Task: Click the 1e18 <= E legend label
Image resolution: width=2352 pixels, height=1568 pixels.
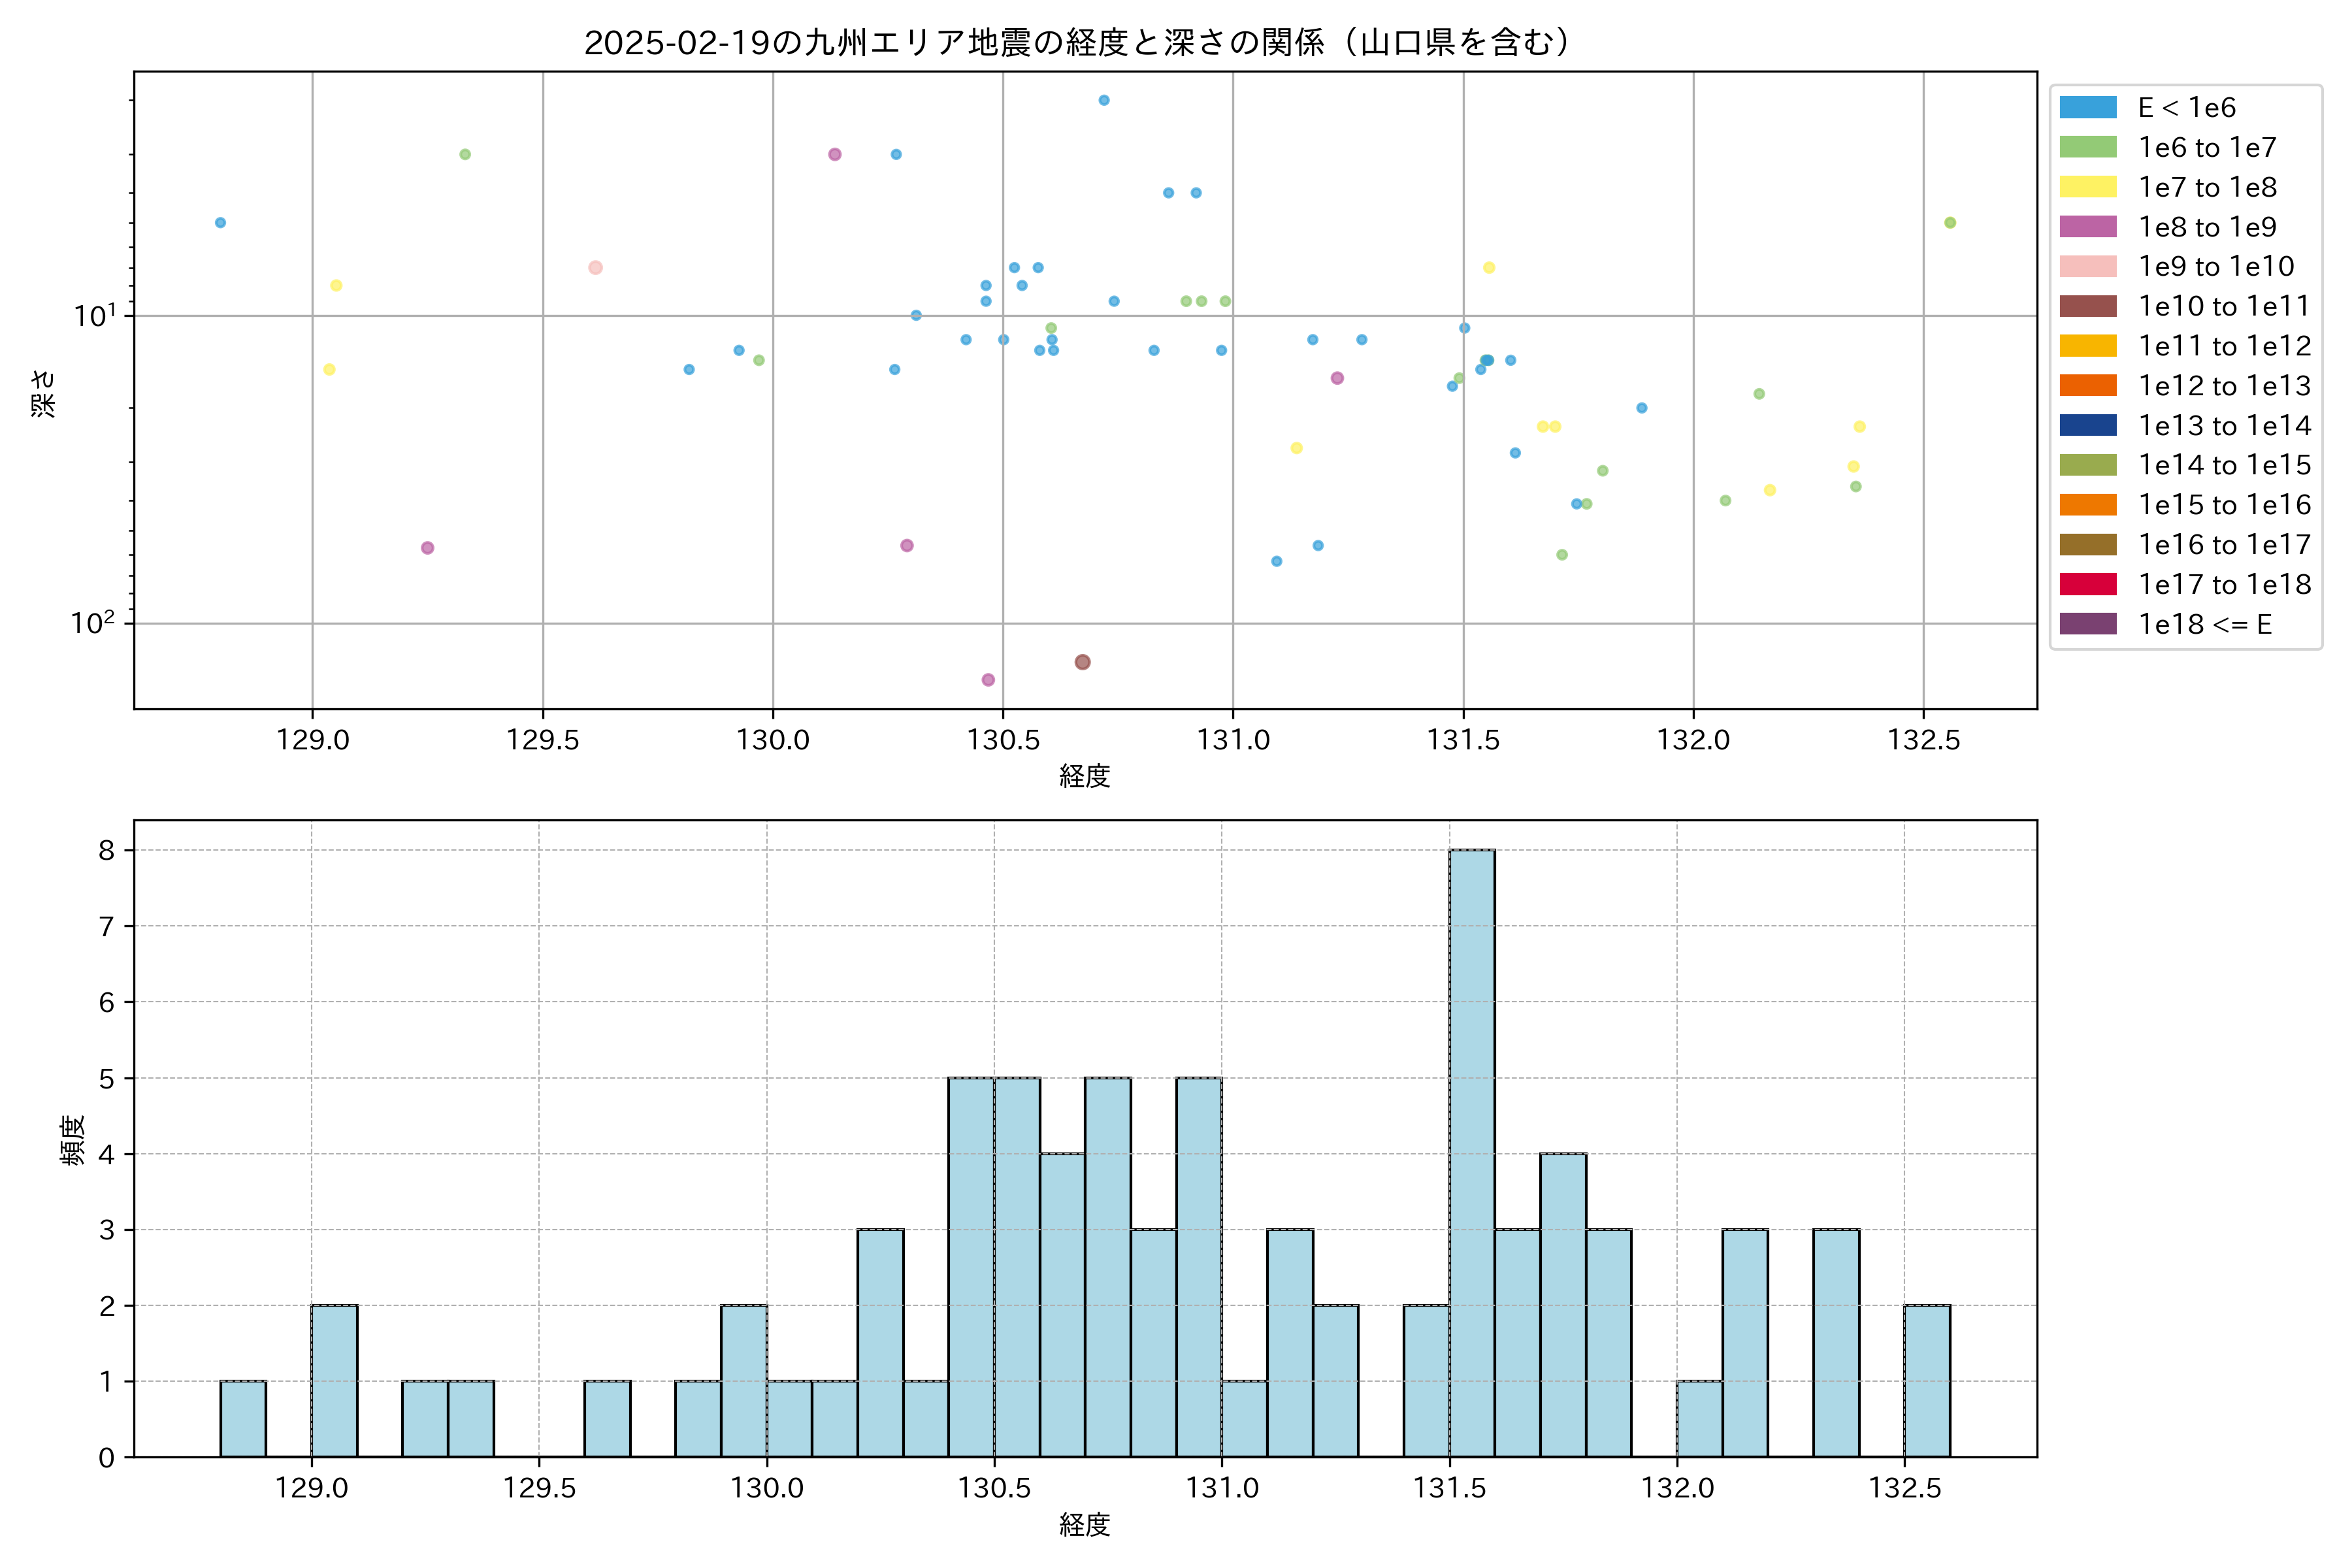Action: coord(2204,625)
